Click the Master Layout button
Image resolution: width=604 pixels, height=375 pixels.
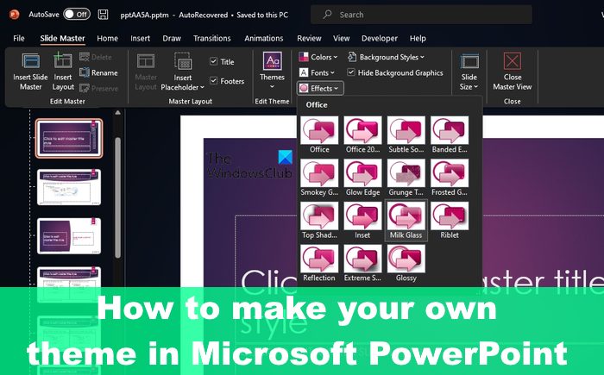point(146,72)
